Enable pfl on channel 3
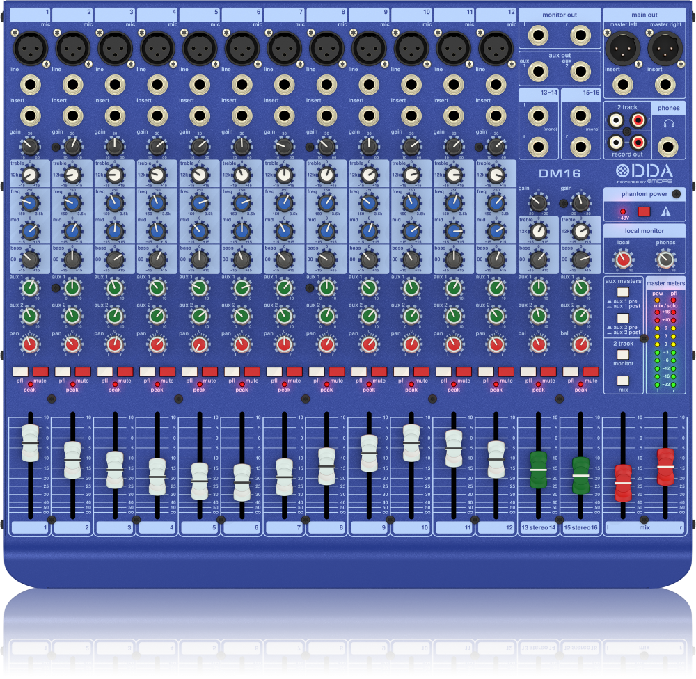 click(105, 372)
